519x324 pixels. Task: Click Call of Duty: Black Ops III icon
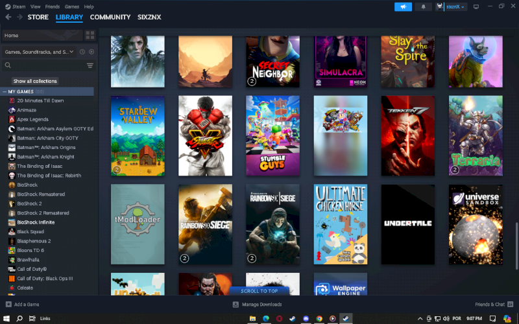[x=12, y=279]
